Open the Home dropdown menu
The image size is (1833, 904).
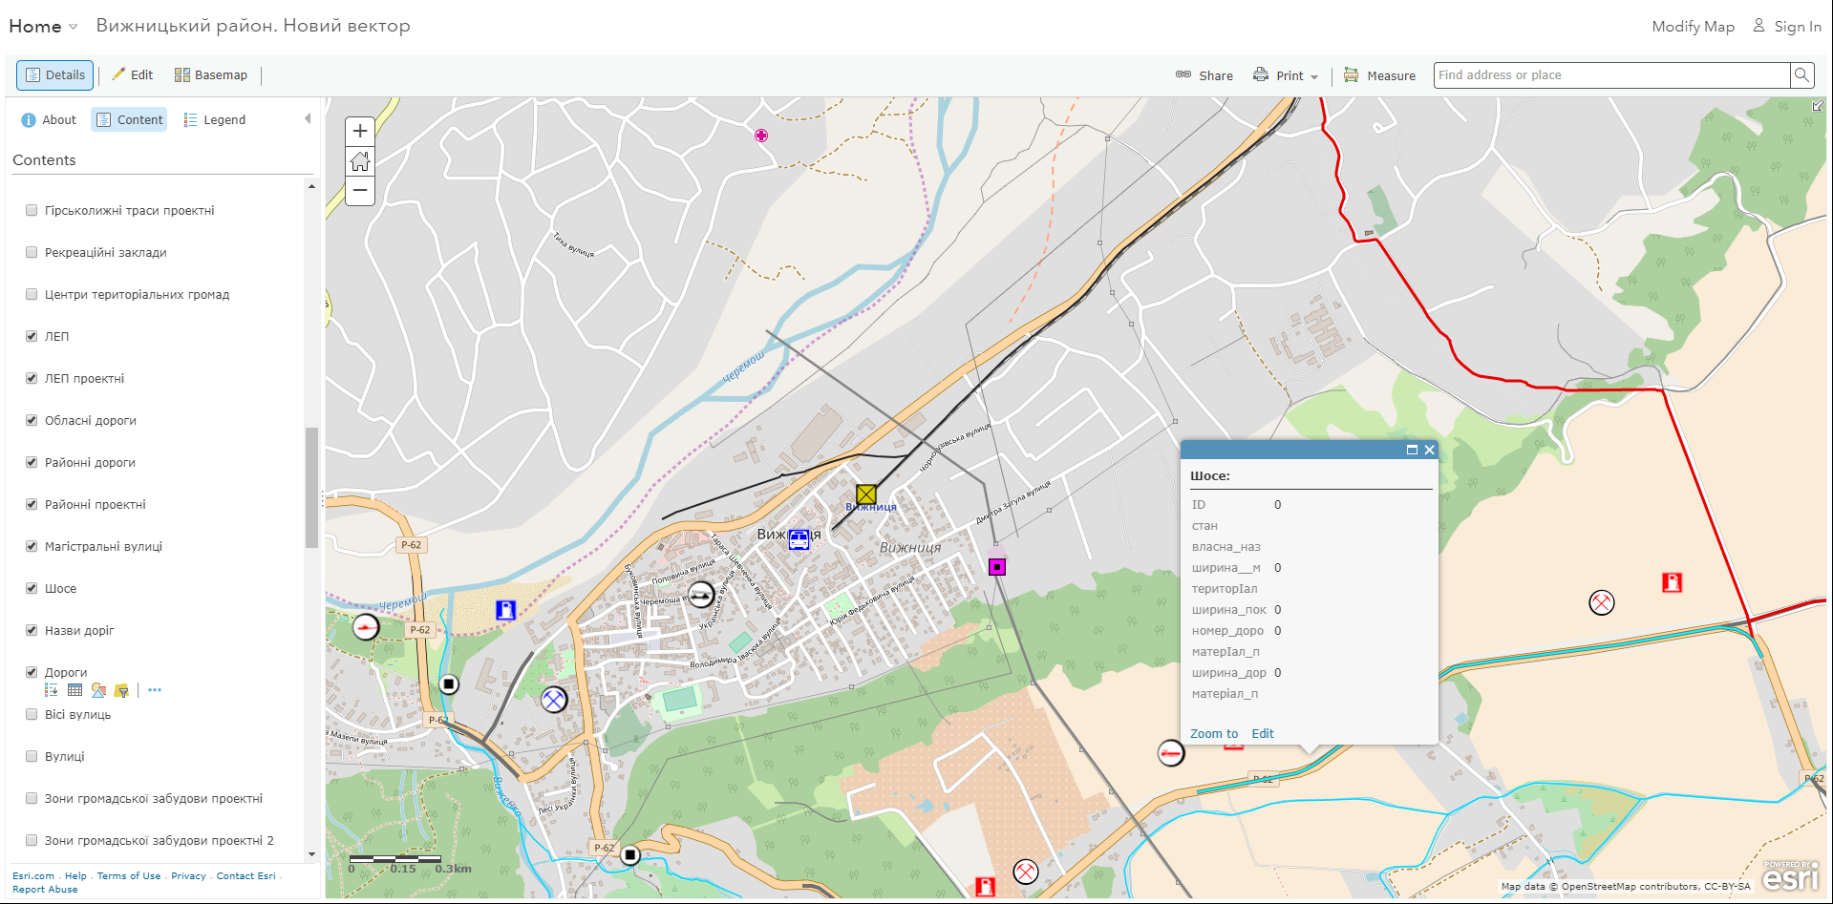click(42, 26)
